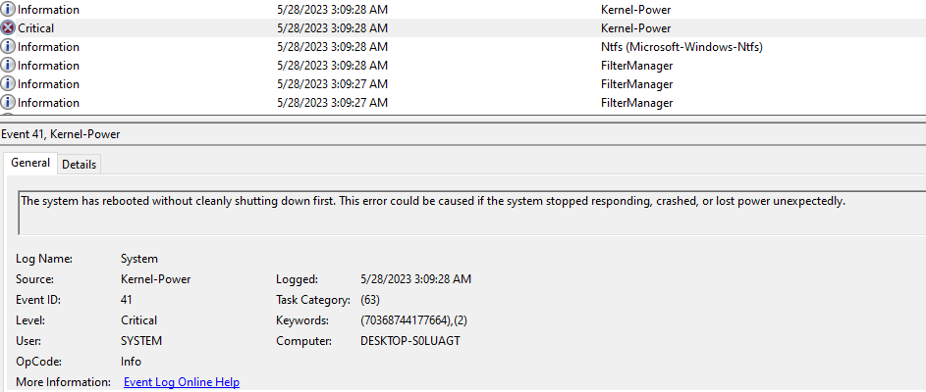The width and height of the screenshot is (926, 392).
Task: Open the General tab
Action: 30,163
